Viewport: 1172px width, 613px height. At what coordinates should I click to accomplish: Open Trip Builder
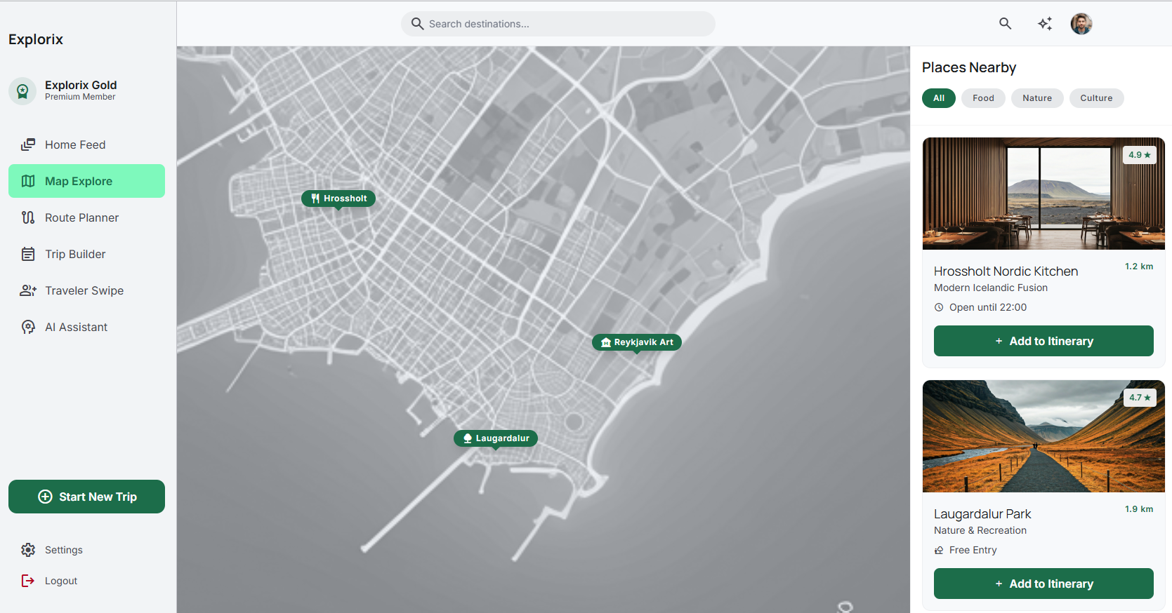(x=86, y=254)
